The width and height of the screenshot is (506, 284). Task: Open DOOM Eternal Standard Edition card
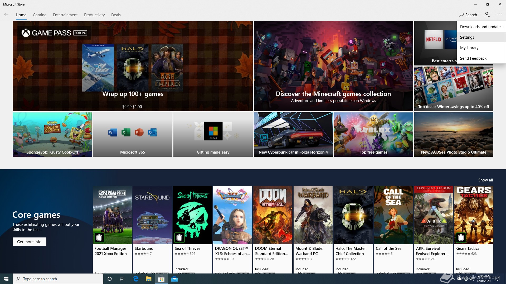[273, 230]
